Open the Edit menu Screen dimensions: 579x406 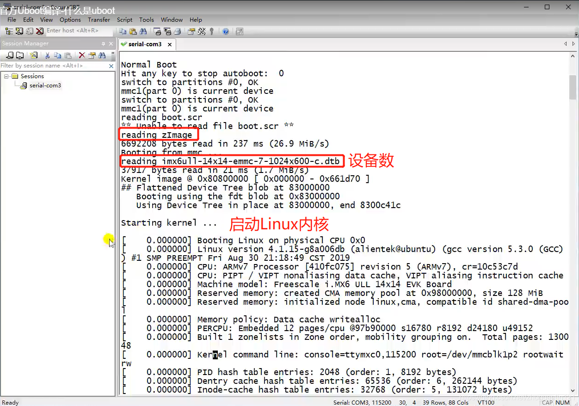point(28,19)
